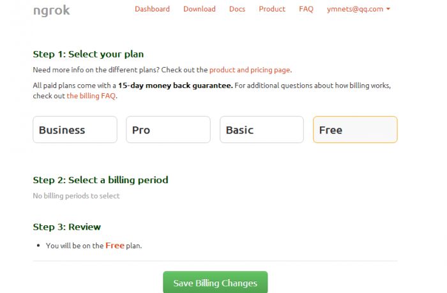This screenshot has width=447, height=293.
Task: Open the FAQ nav link
Action: pos(306,9)
